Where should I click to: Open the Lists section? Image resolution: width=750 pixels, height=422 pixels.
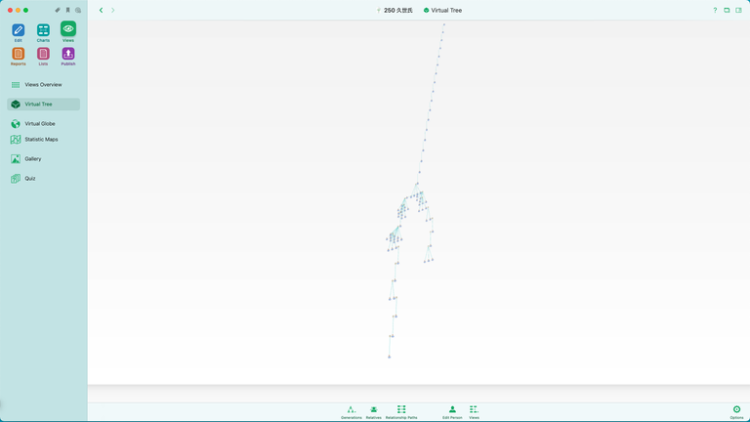(x=43, y=57)
